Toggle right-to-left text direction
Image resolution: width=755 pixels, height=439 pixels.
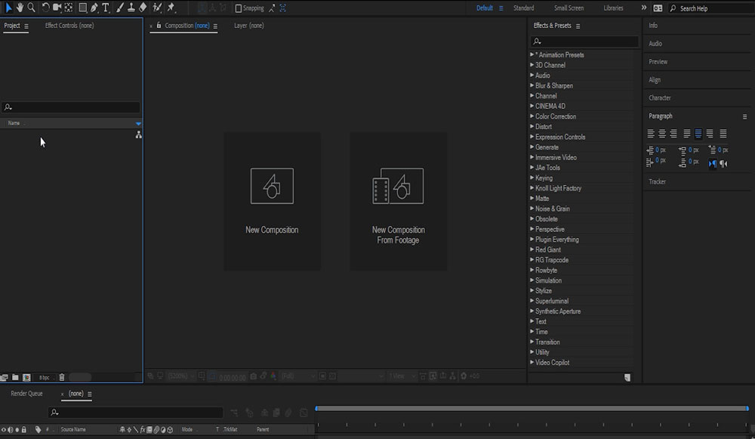click(723, 163)
